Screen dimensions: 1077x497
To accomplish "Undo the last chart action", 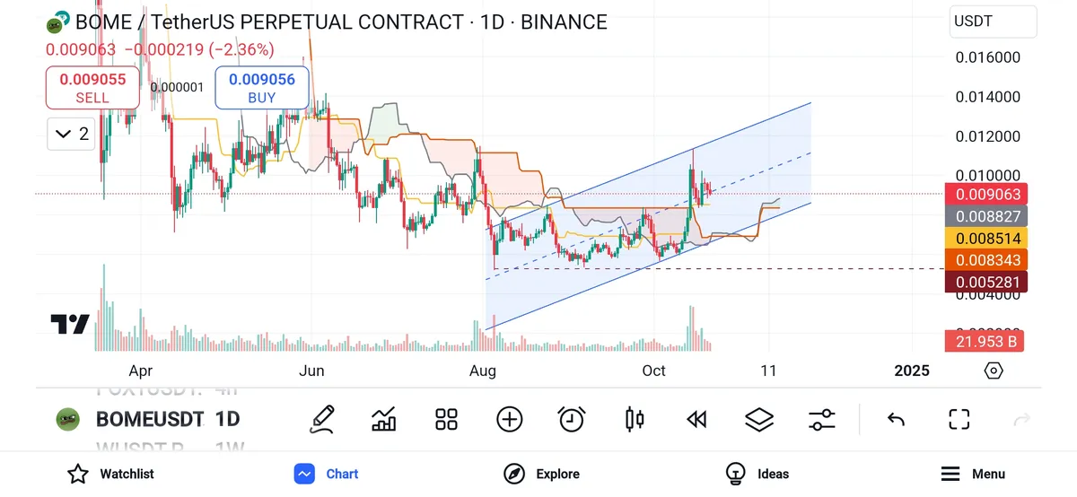I will pos(895,419).
